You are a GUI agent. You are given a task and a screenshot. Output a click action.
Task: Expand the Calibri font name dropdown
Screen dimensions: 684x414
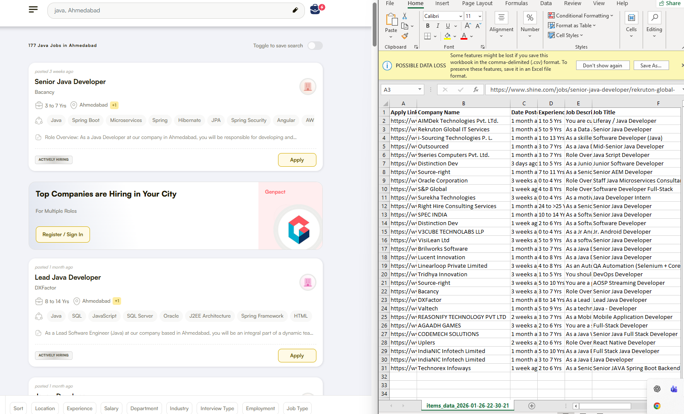[461, 16]
